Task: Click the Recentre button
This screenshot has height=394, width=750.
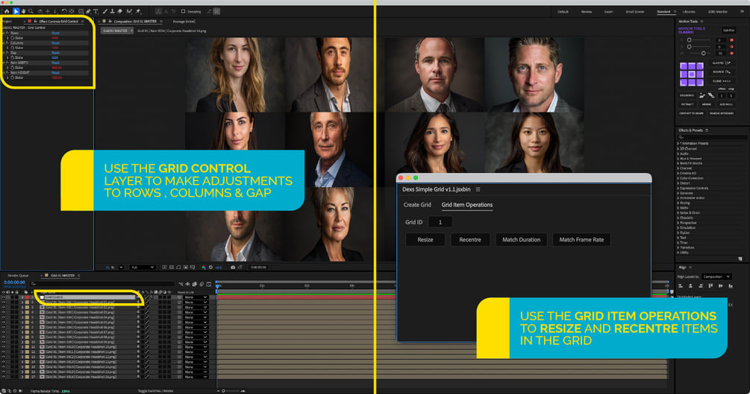Action: [470, 240]
